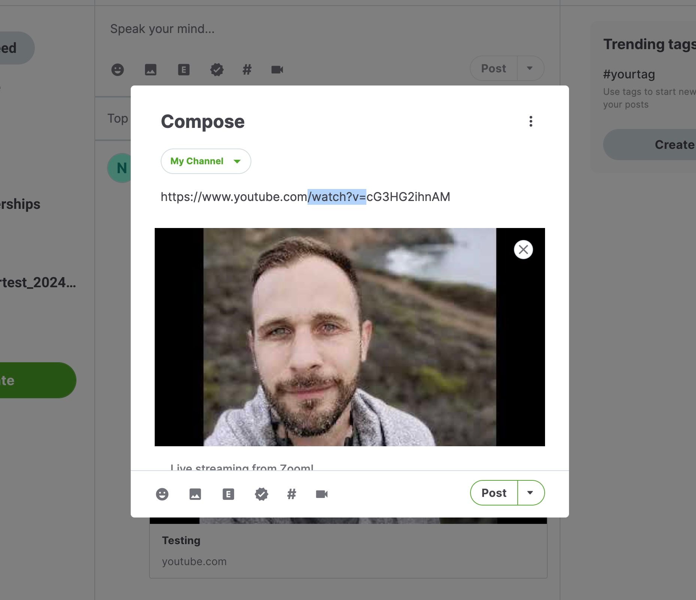Open the My Channel dropdown
The image size is (696, 600).
click(x=206, y=161)
